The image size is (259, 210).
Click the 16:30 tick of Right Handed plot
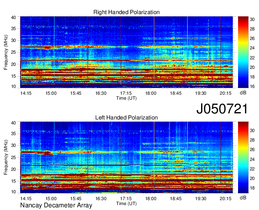point(101,93)
